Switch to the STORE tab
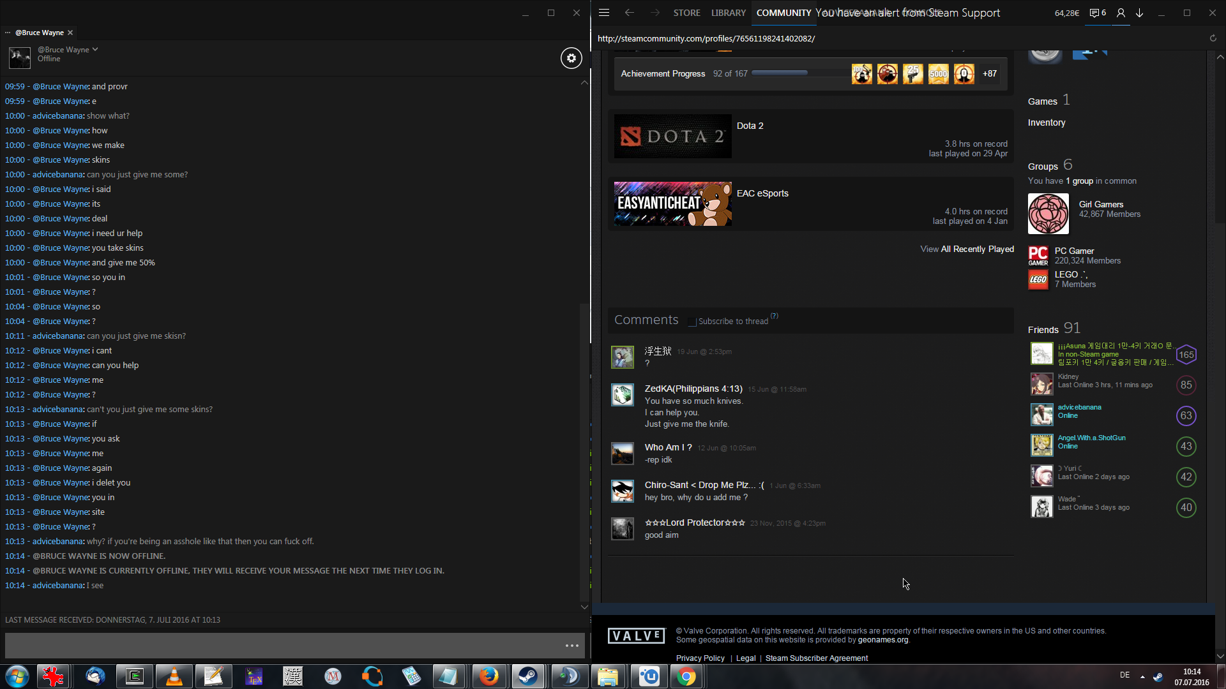The image size is (1226, 689). pos(686,13)
